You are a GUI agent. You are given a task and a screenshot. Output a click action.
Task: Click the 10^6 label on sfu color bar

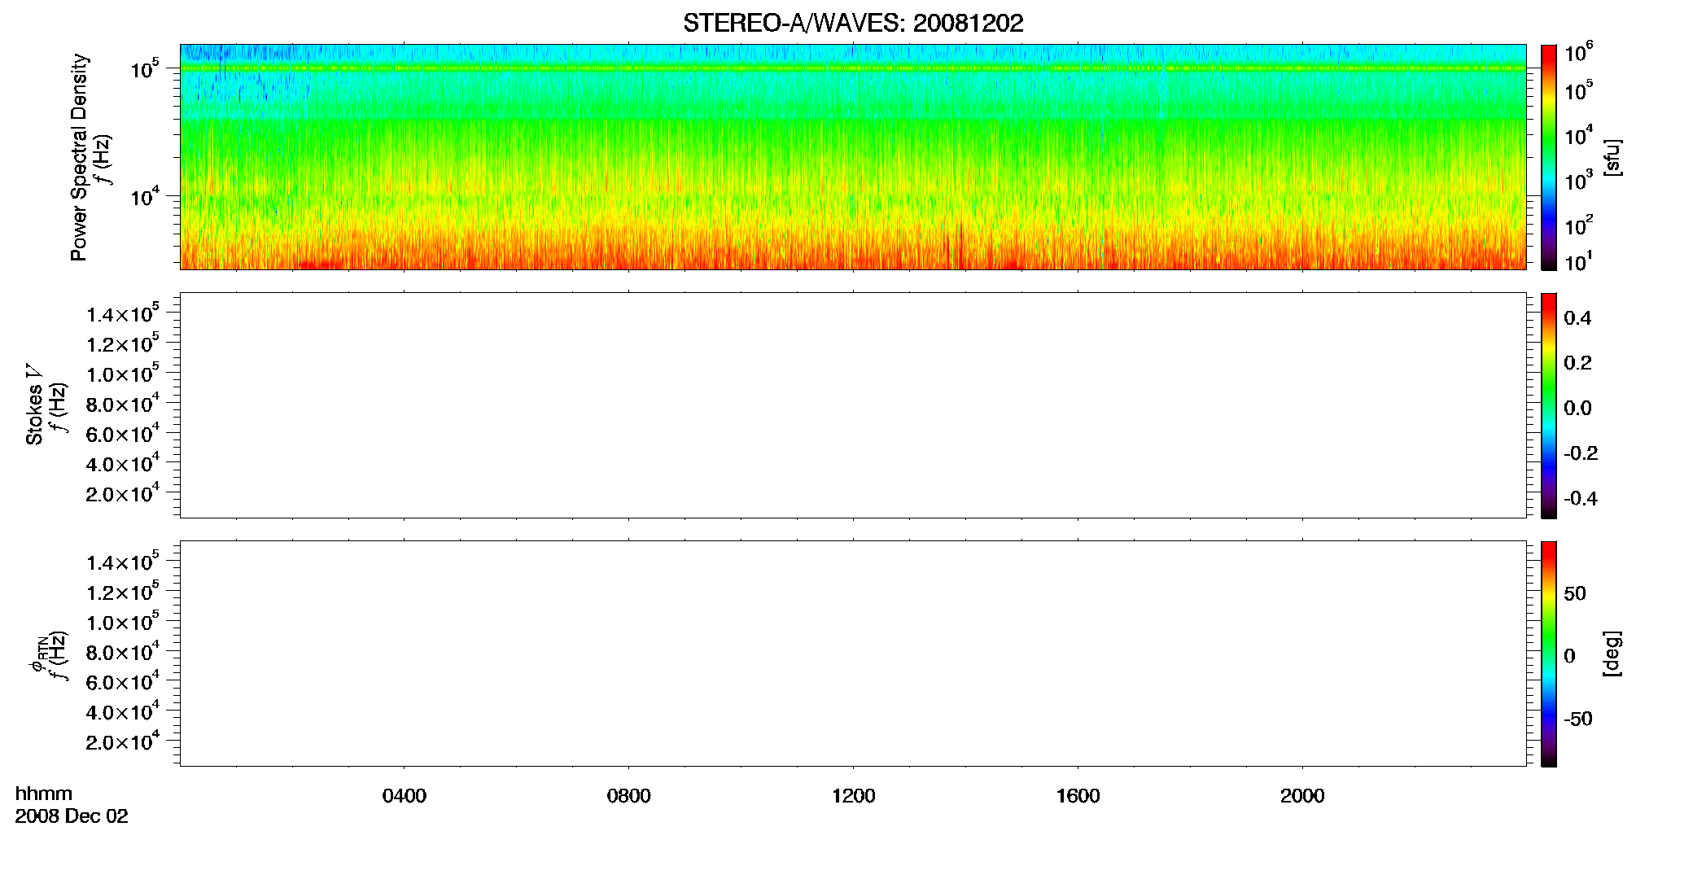pyautogui.click(x=1578, y=51)
